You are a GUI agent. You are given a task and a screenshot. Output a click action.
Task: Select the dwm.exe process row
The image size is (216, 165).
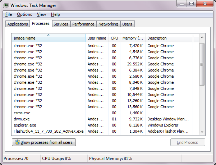click(22, 119)
